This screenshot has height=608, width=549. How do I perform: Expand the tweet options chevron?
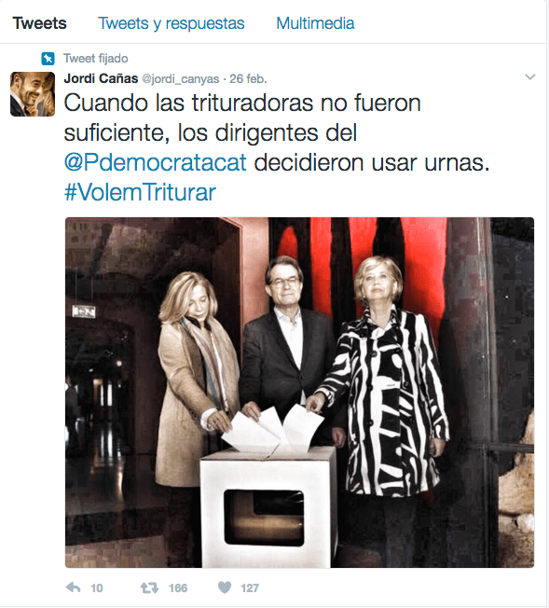pos(530,76)
